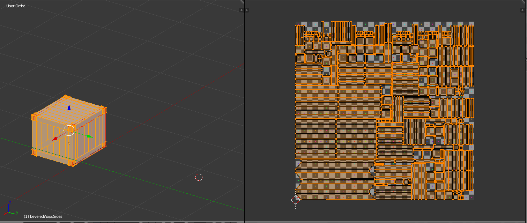Click the object origin dot below the cube
Image resolution: width=527 pixels, height=223 pixels.
(69, 143)
